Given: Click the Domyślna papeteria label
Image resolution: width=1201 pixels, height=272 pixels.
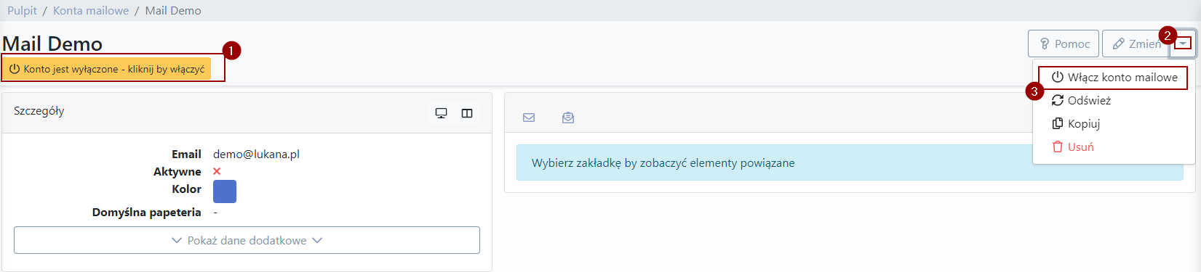Looking at the screenshot, I should (x=146, y=212).
